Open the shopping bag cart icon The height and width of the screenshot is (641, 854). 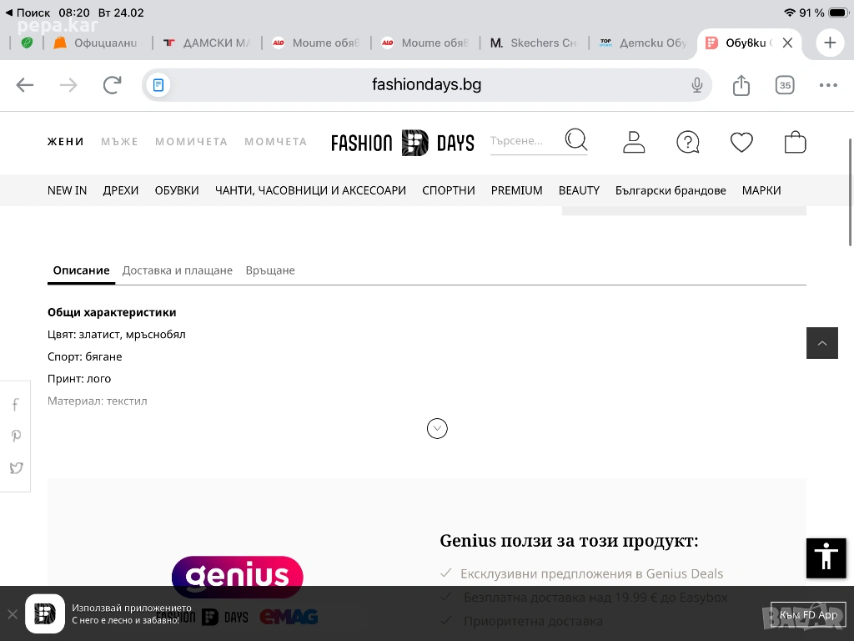pyautogui.click(x=795, y=142)
